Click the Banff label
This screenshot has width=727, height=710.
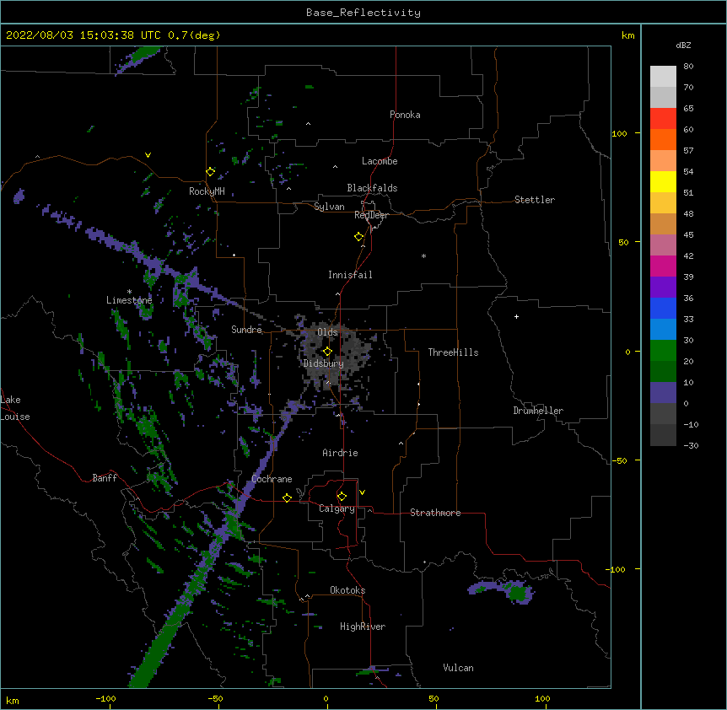[x=105, y=478]
